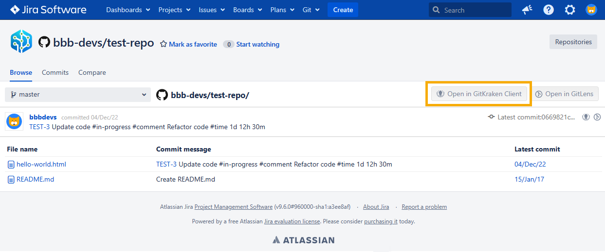The image size is (605, 252).
Task: Click the Commit message column header
Action: (183, 149)
